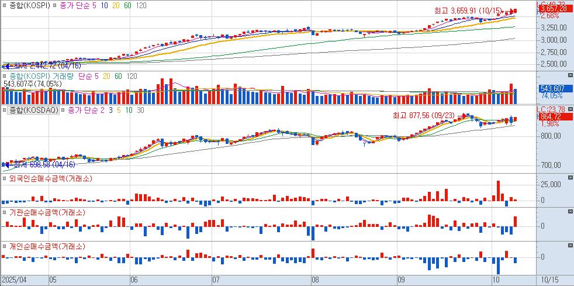Viewport: 574px width, 286px height.
Task: Click the 74.05% volume percentage label
Action: coord(552,95)
